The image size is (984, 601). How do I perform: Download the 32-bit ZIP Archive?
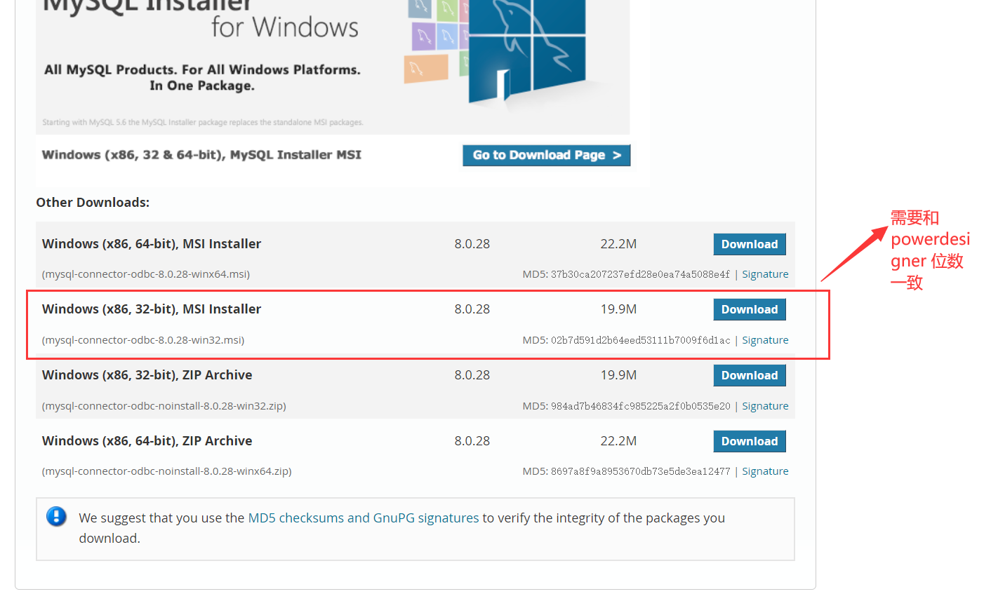click(750, 375)
